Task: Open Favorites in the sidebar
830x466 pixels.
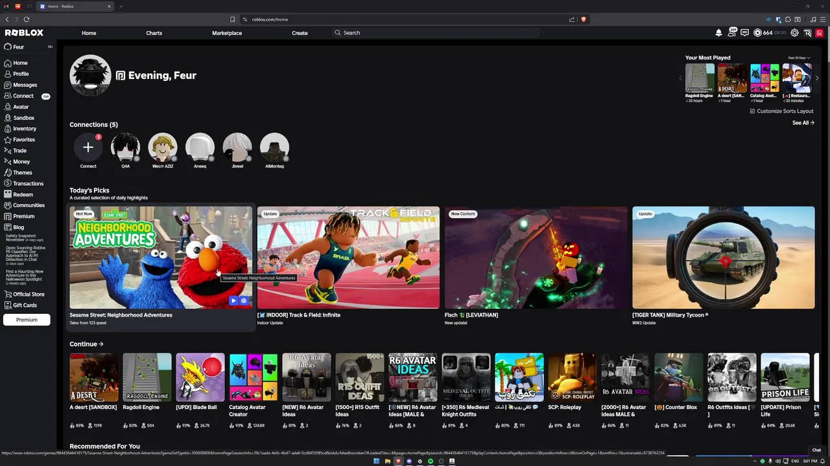Action: click(19, 140)
